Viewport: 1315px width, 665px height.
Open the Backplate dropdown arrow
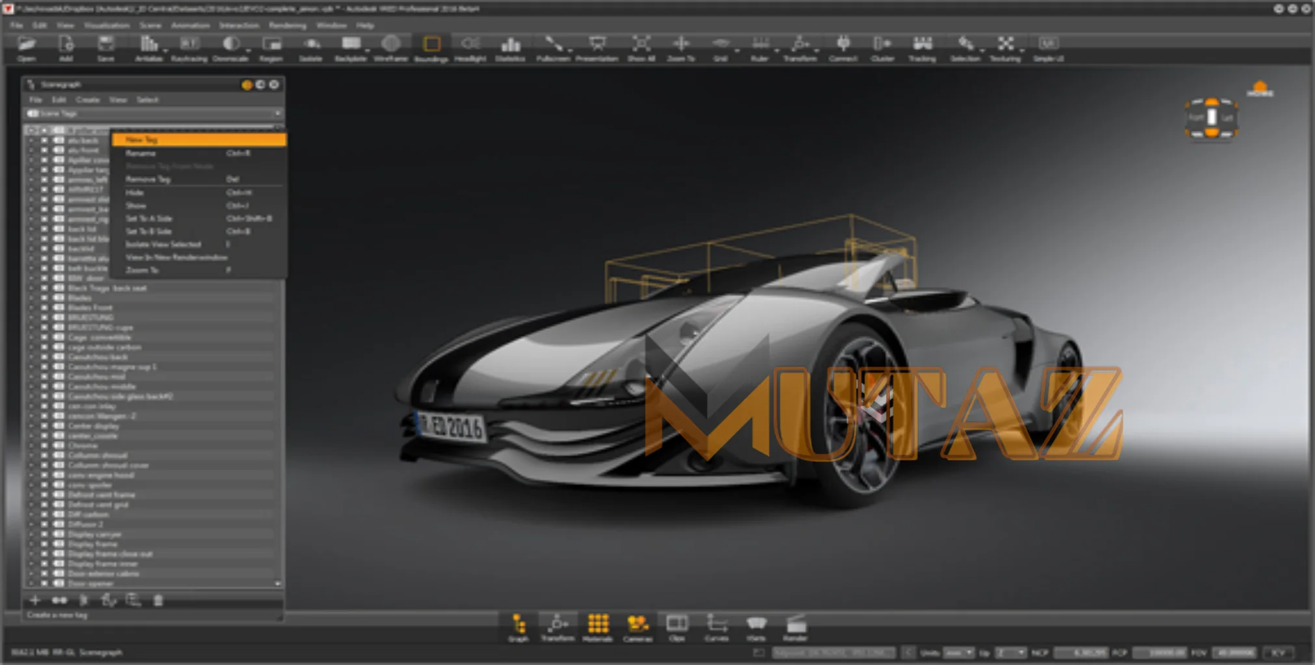point(368,50)
